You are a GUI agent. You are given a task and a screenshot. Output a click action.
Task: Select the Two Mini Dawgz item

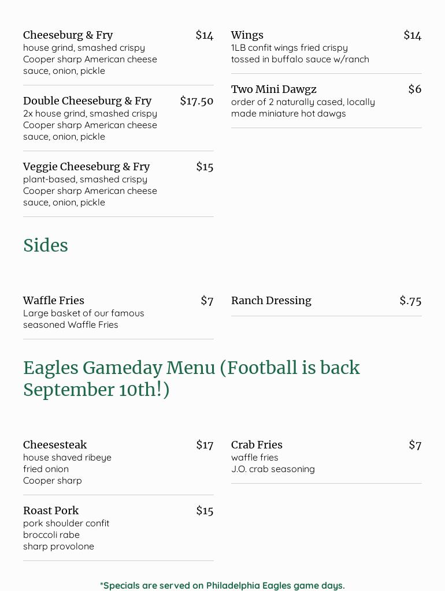[x=274, y=89]
